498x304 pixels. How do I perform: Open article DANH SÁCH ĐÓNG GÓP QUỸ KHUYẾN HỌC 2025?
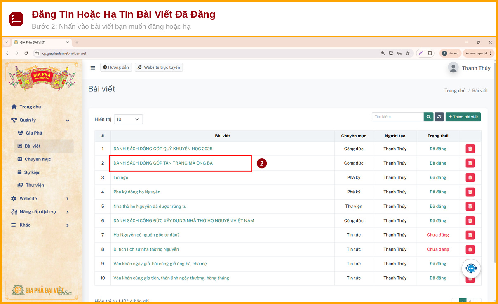point(163,149)
